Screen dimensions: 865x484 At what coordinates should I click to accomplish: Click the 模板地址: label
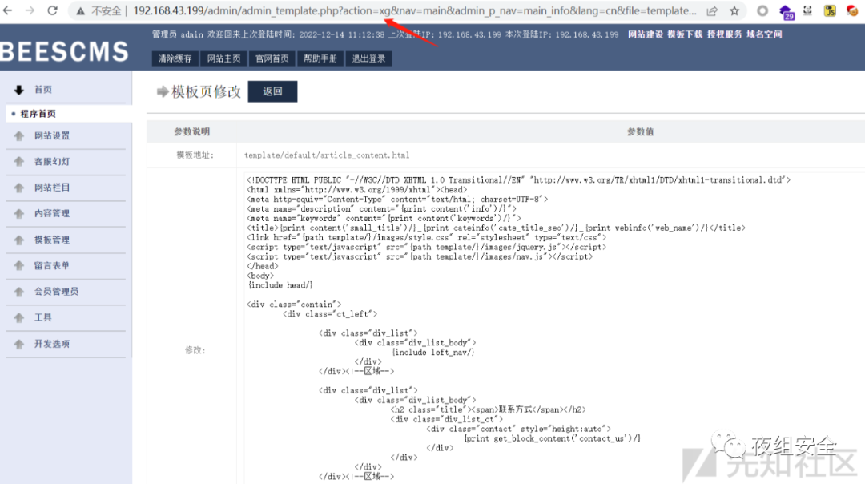195,155
